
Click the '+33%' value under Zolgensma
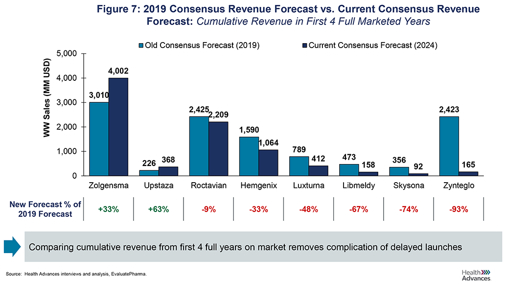pos(109,209)
